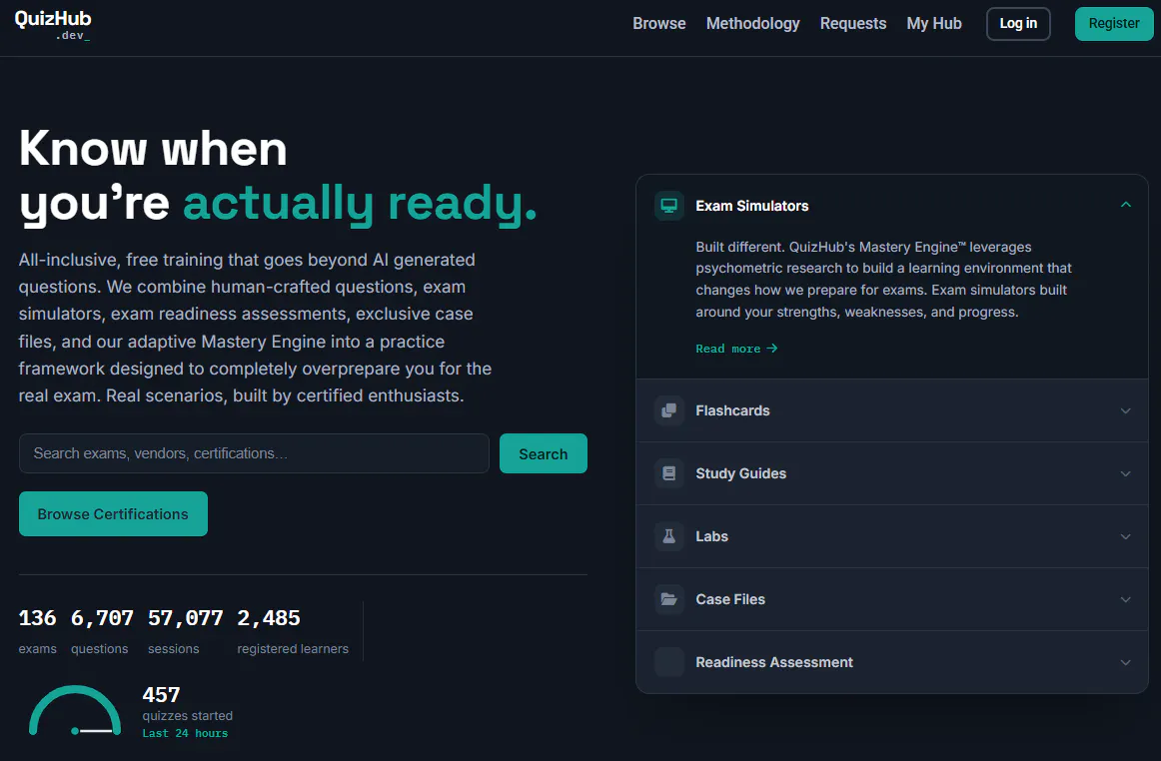Viewport: 1161px width, 761px height.
Task: Click the Flashcards cards icon
Action: tap(668, 410)
